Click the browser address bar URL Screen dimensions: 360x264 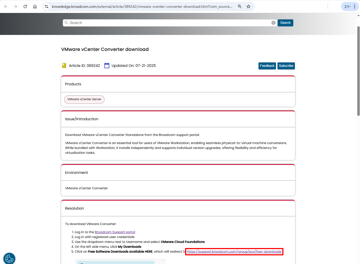tap(142, 6)
